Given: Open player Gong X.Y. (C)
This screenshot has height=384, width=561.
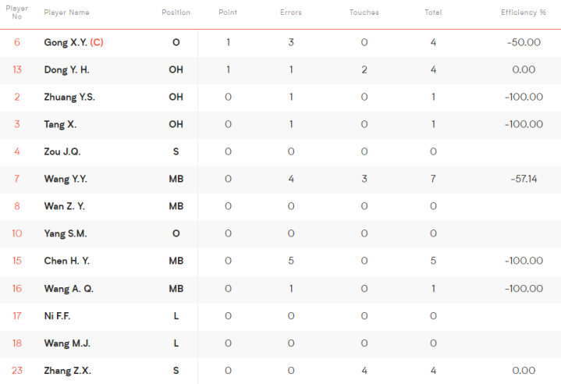Looking at the screenshot, I should coord(73,42).
